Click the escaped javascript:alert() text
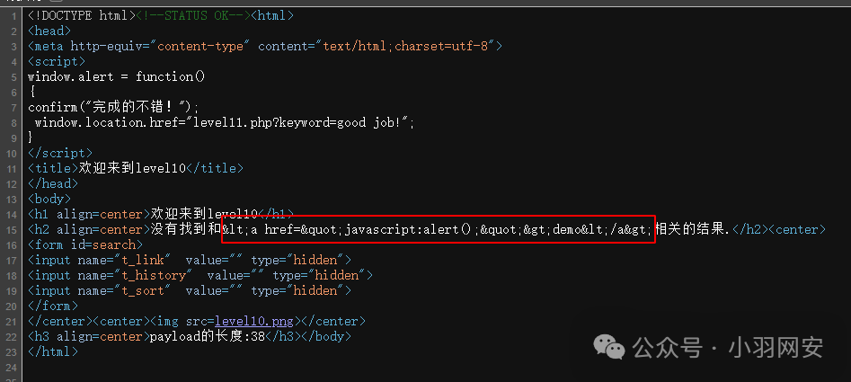851x382 pixels. [409, 229]
